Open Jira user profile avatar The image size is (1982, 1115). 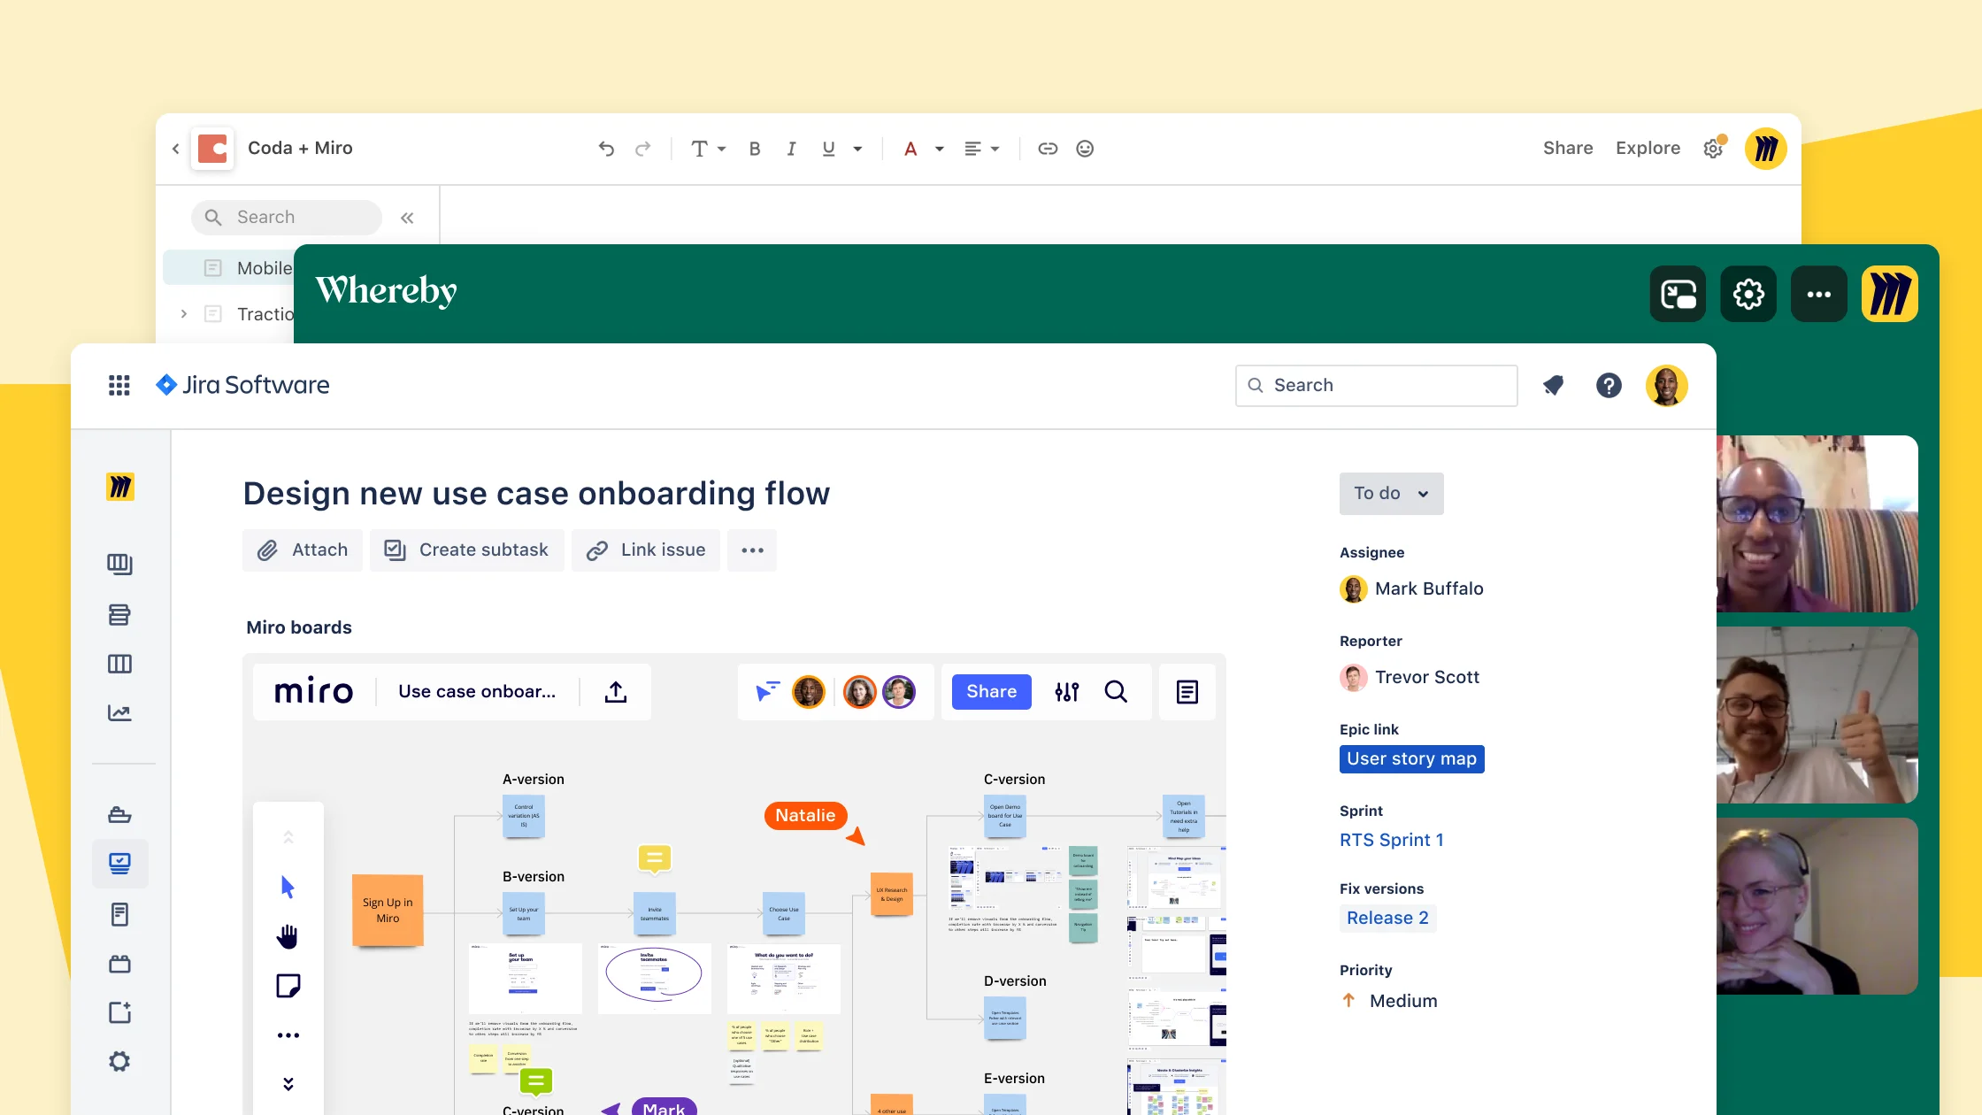click(1667, 386)
